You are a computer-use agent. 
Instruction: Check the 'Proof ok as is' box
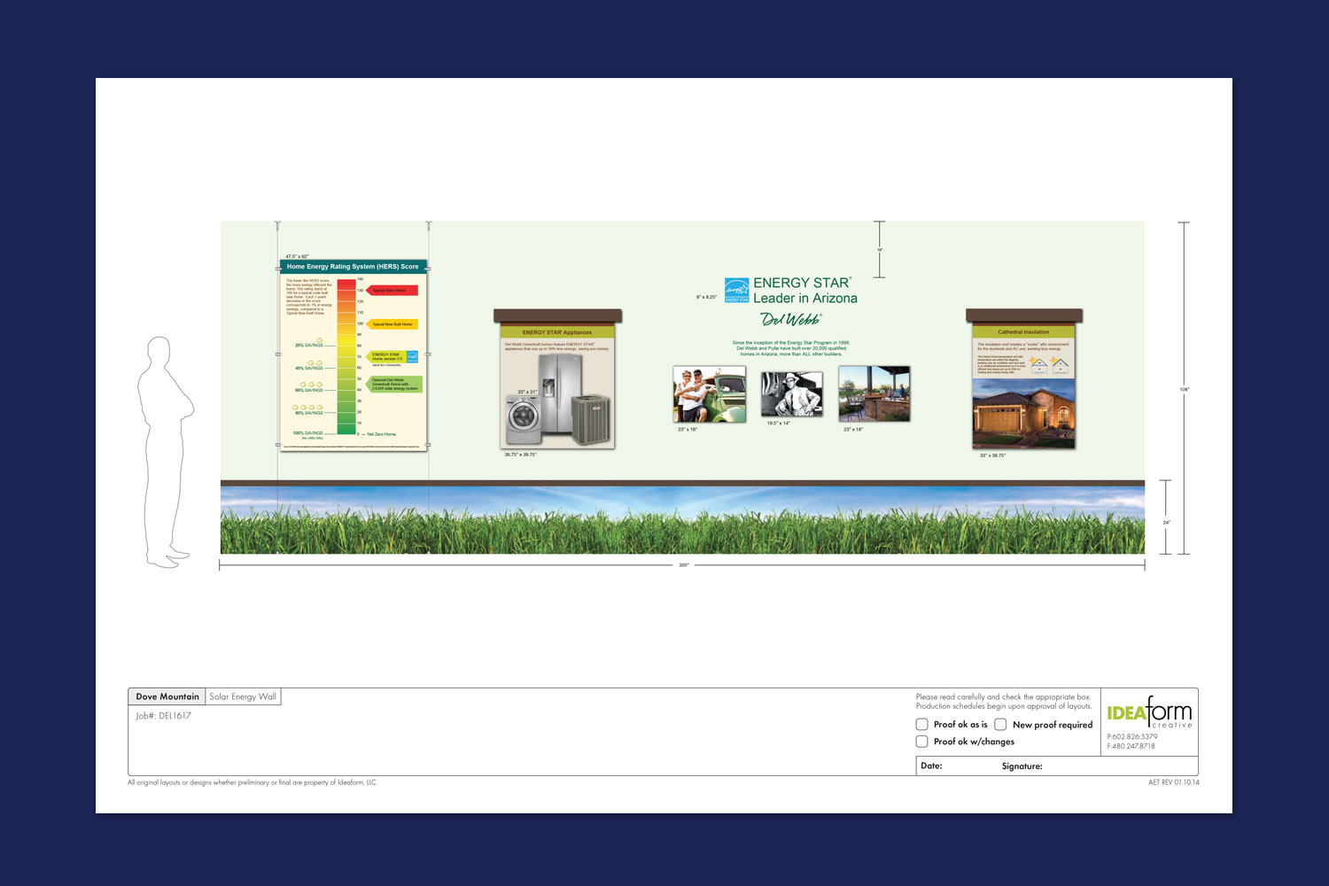click(x=921, y=724)
